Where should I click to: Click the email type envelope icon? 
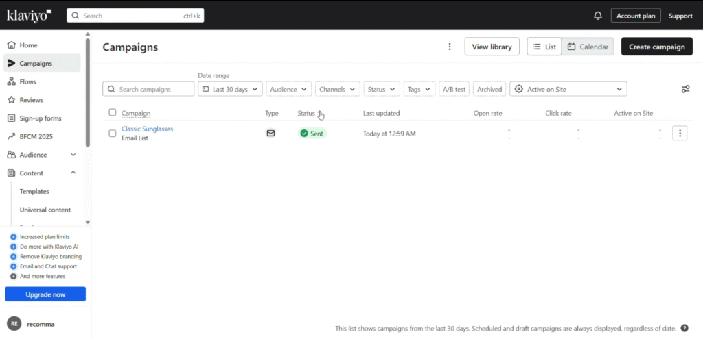[270, 134]
